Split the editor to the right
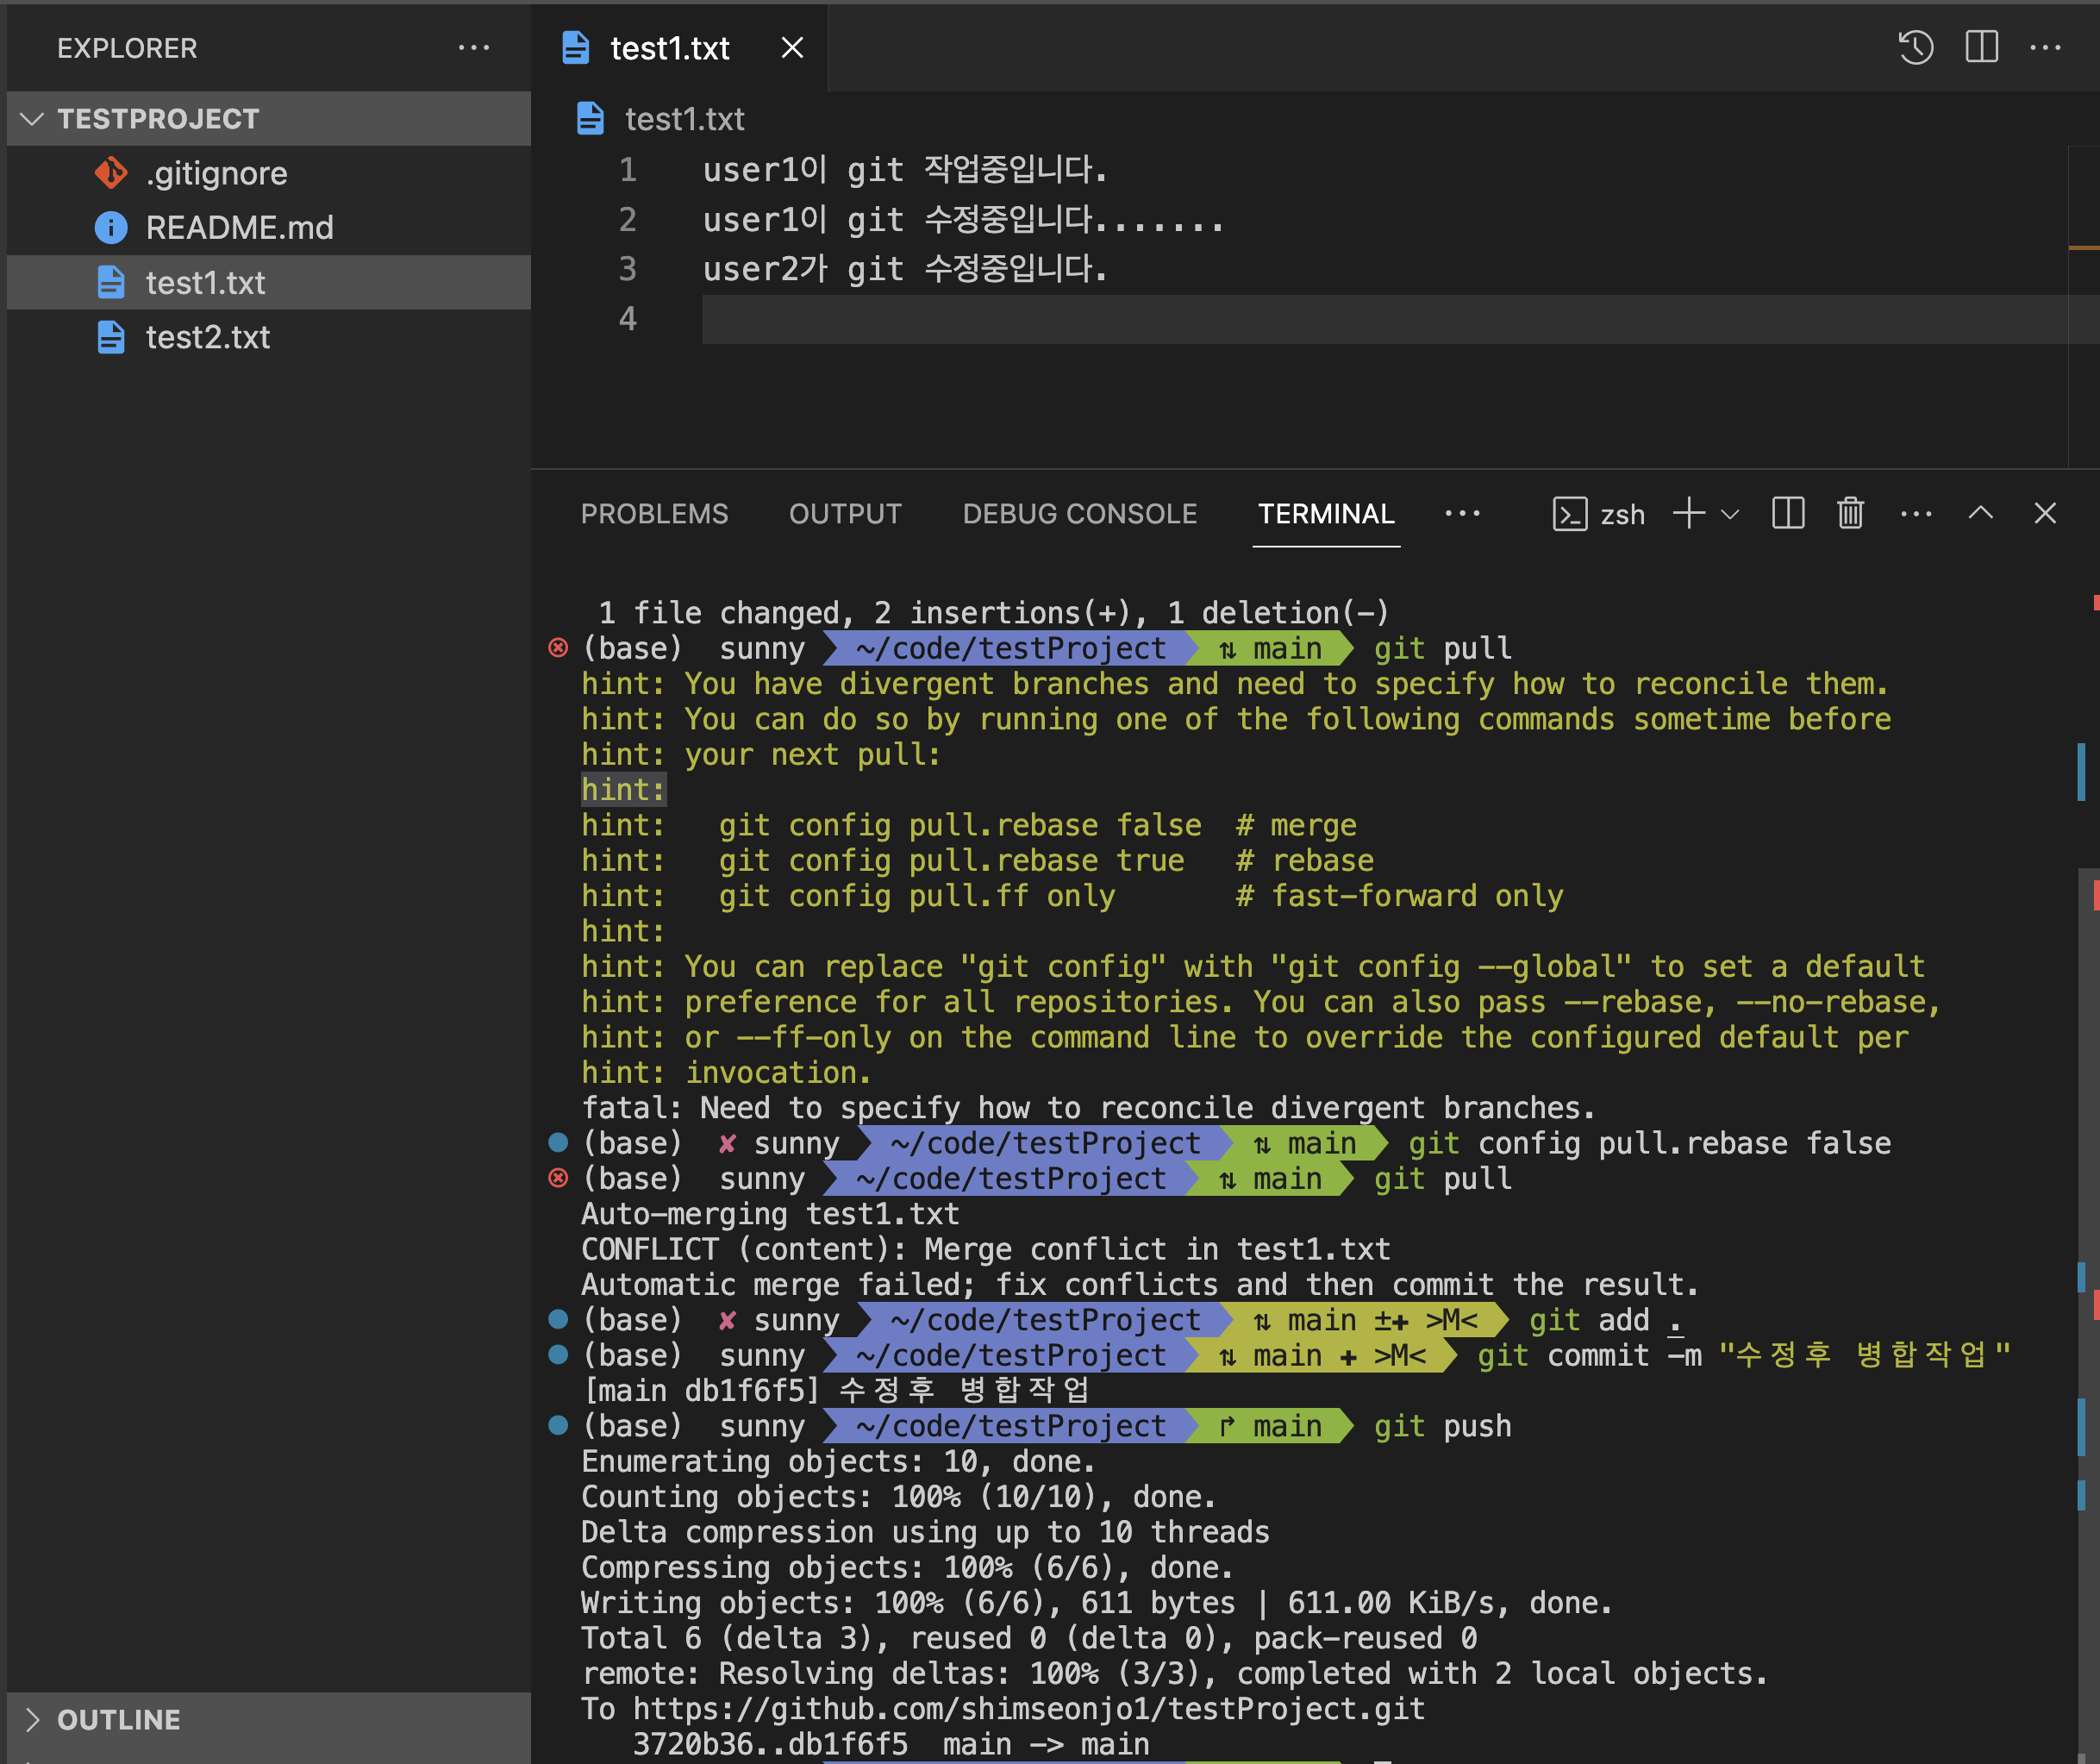This screenshot has height=1764, width=2100. (1981, 47)
